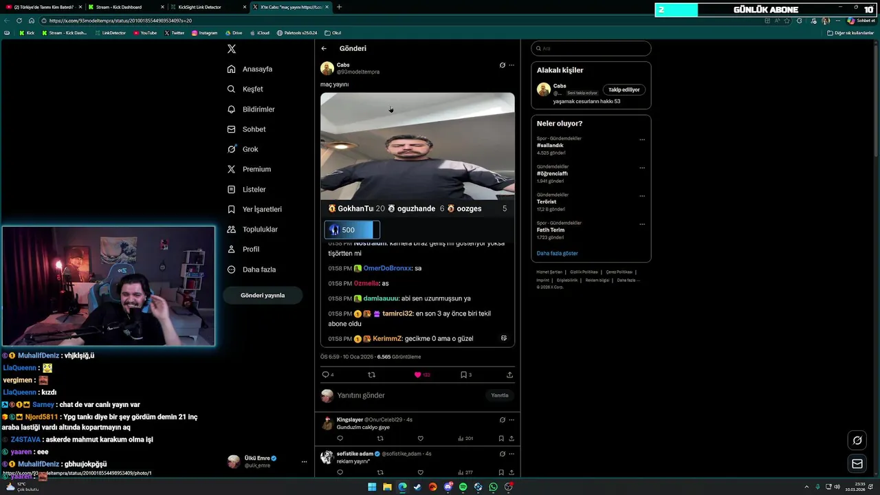Screen dimensions: 880x495
Task: Open Bildirimler notifications
Action: [x=251, y=109]
